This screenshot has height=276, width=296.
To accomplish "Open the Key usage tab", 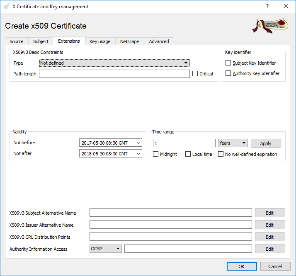I will coord(100,41).
